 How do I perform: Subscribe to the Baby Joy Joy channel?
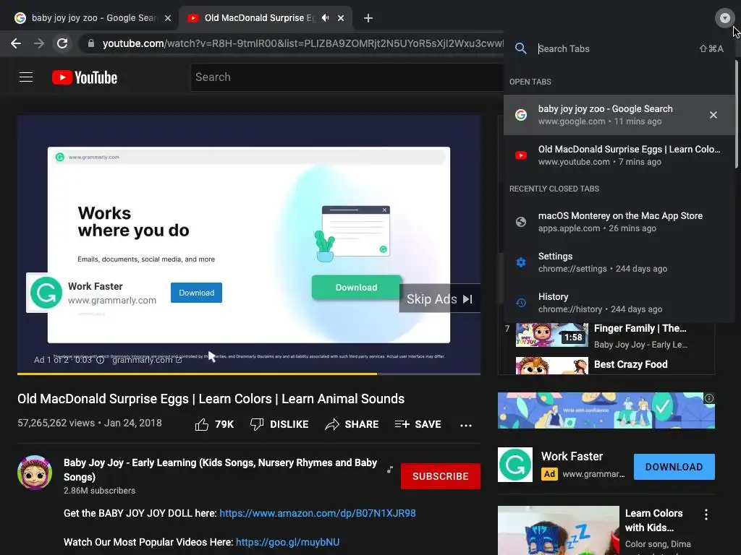click(441, 476)
